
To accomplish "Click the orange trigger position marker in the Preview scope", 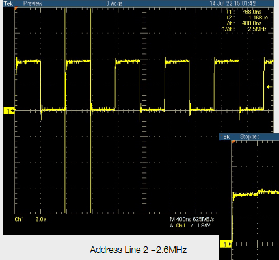I will pyautogui.click(x=16, y=9).
